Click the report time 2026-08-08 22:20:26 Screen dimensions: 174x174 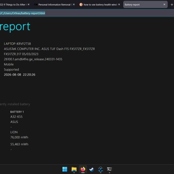pos(19,74)
